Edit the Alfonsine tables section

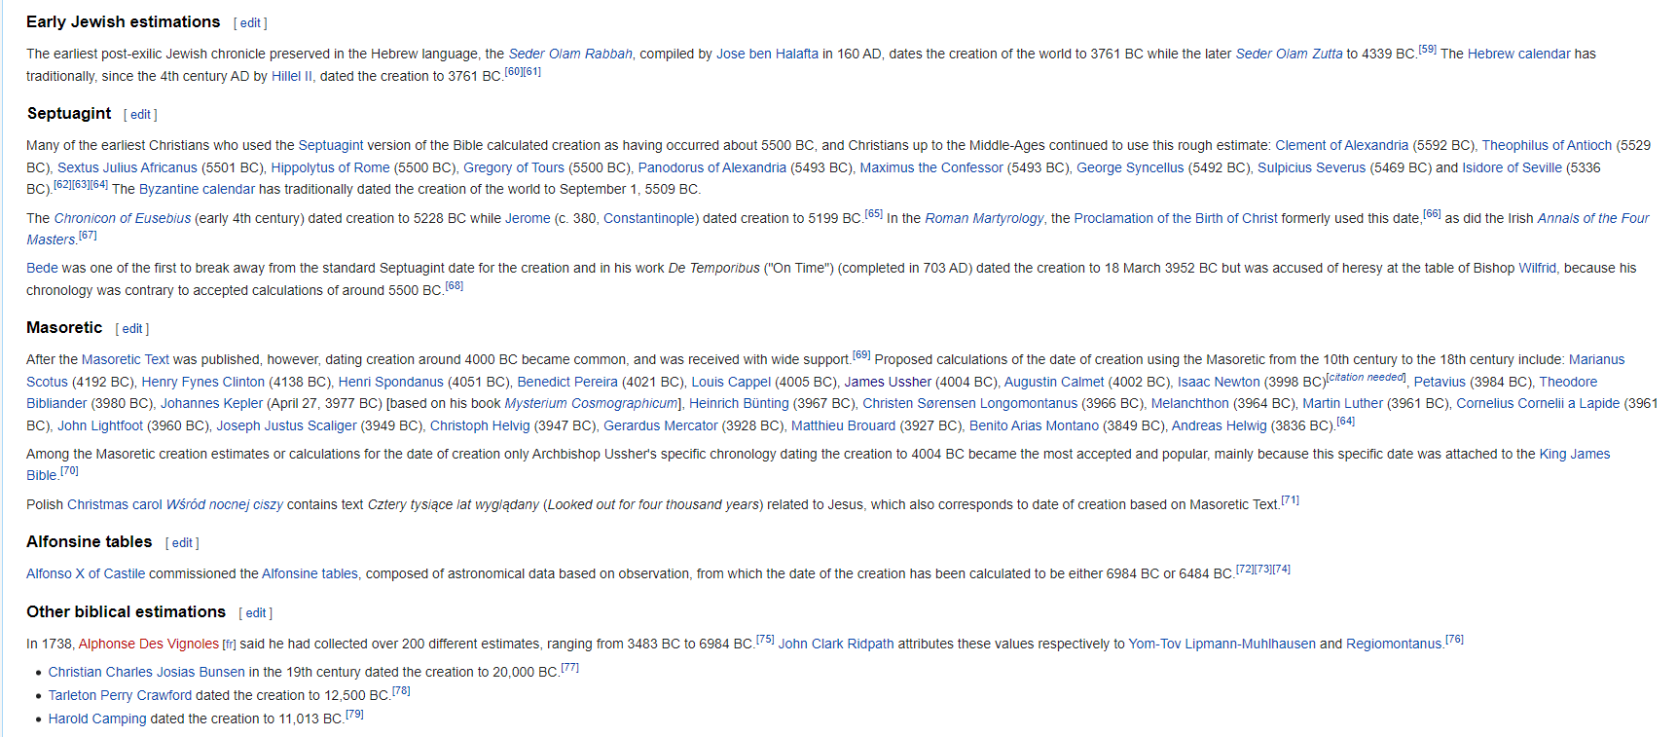tap(182, 543)
